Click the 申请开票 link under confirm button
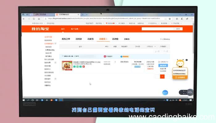Viewport: 216px width, 123px height. tap(163, 69)
